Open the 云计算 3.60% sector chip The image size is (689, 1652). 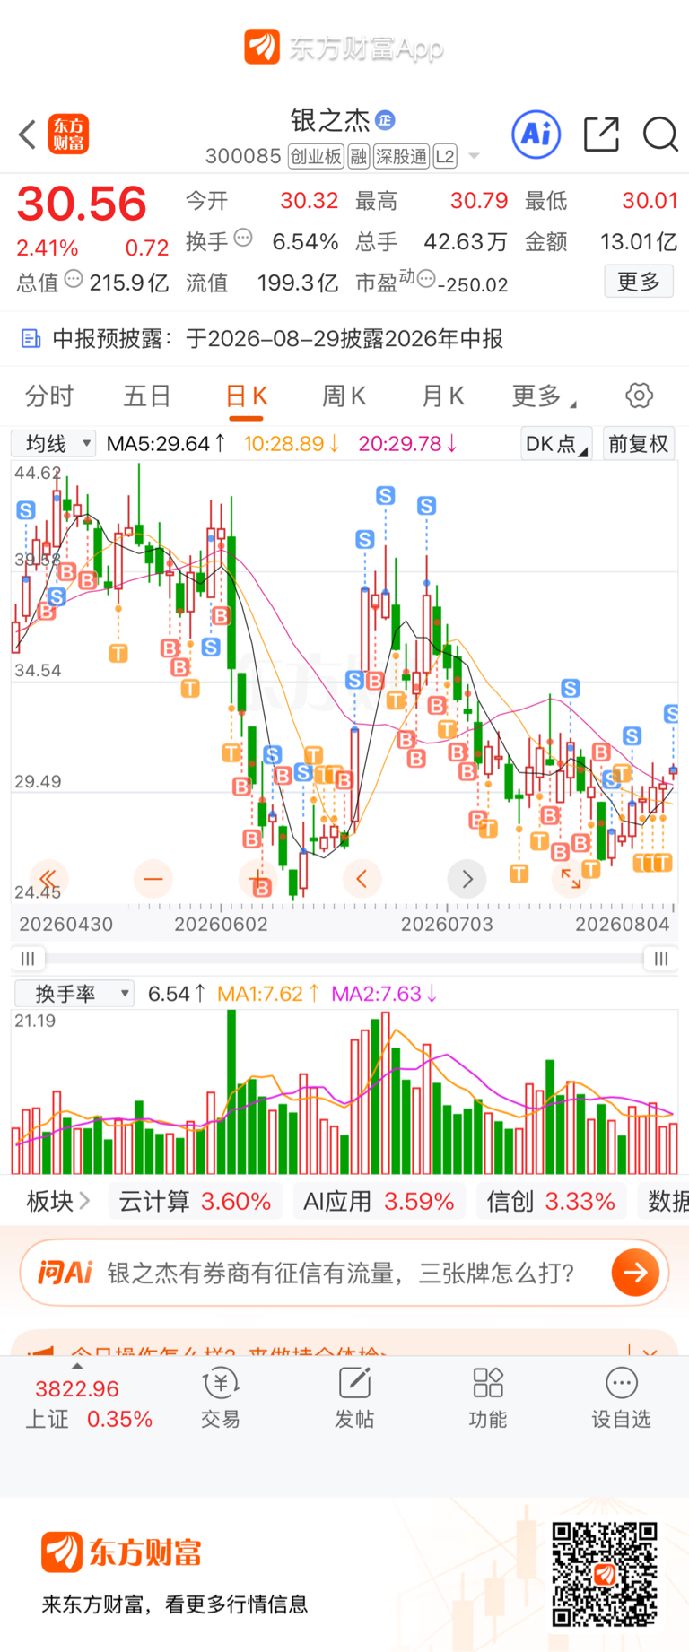pyautogui.click(x=195, y=1201)
